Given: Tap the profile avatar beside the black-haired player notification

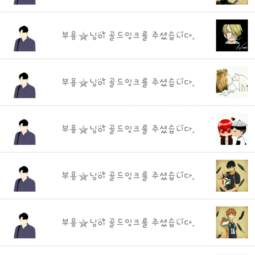Looking at the screenshot, I should [25, 179].
